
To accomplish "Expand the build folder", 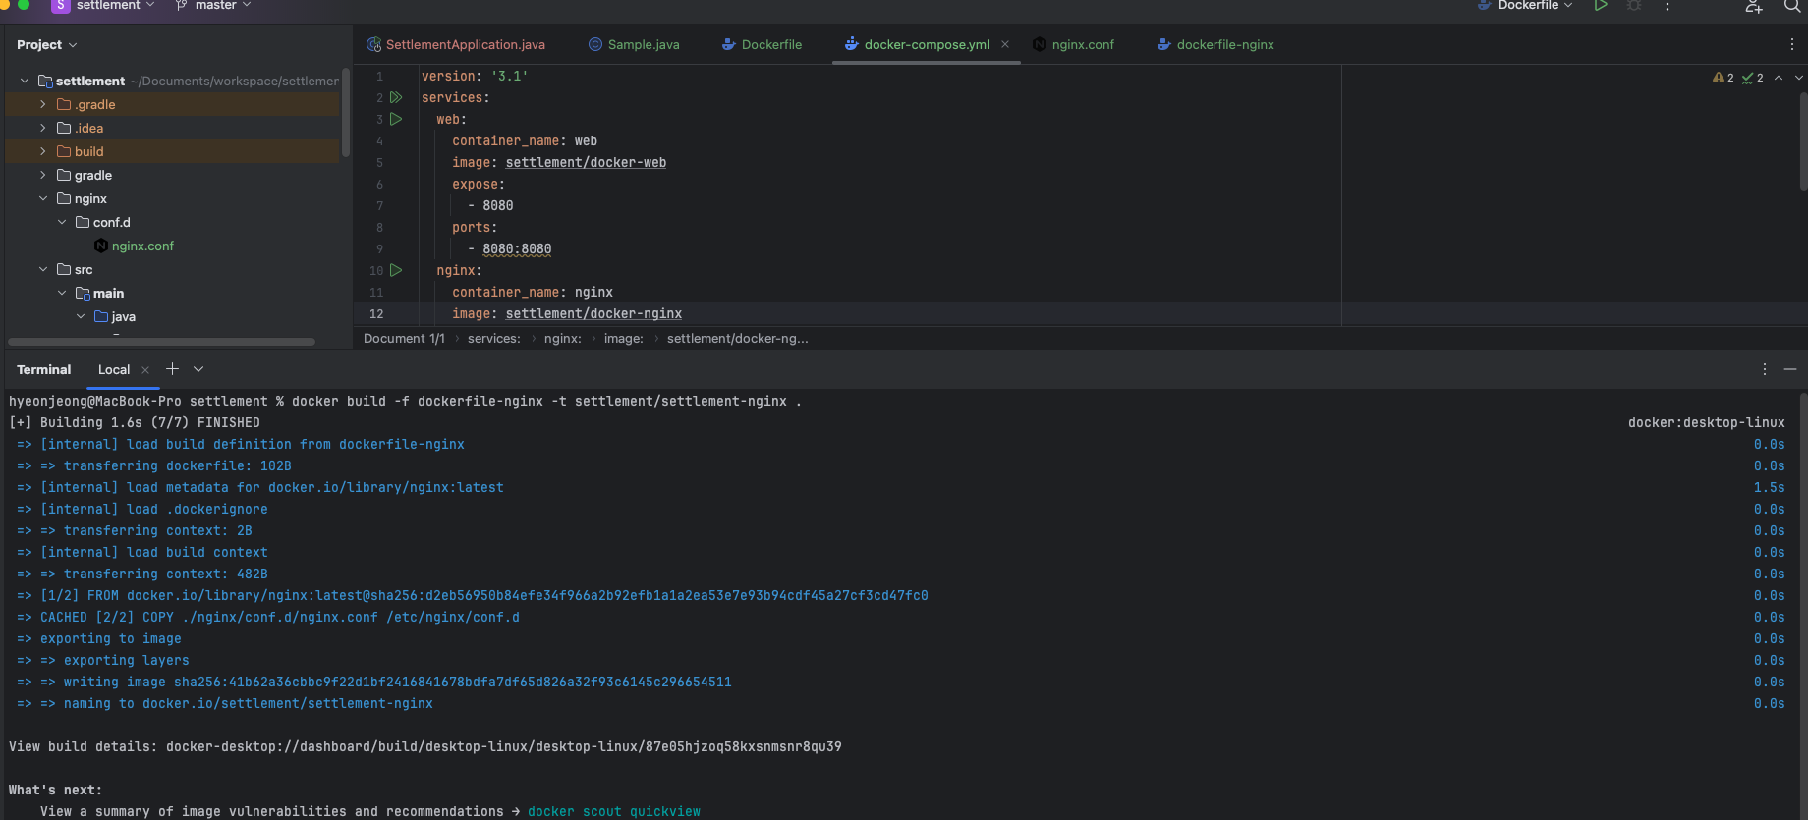I will click(42, 151).
